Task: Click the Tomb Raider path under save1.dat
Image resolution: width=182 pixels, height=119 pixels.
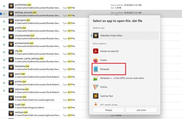Action: point(37,77)
